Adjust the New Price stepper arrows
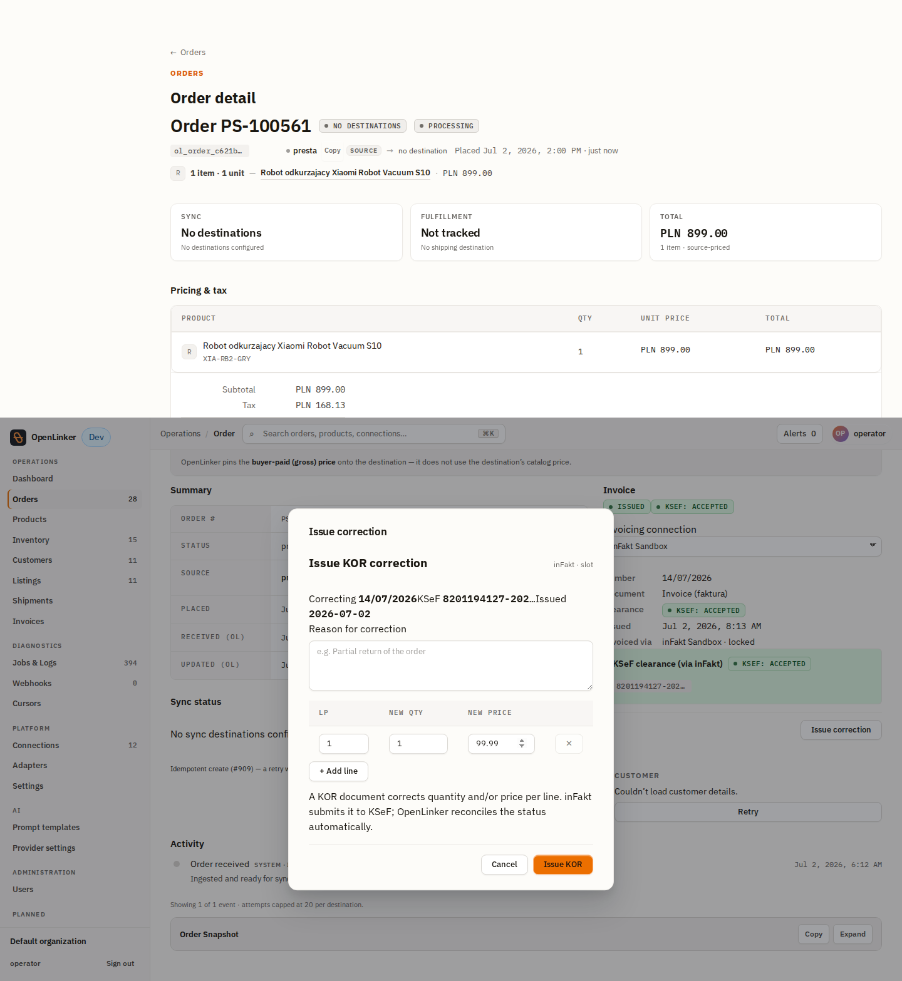This screenshot has width=902, height=981. tap(522, 744)
